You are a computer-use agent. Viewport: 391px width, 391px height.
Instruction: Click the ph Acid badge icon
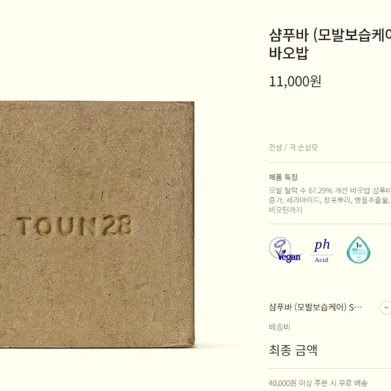click(322, 251)
